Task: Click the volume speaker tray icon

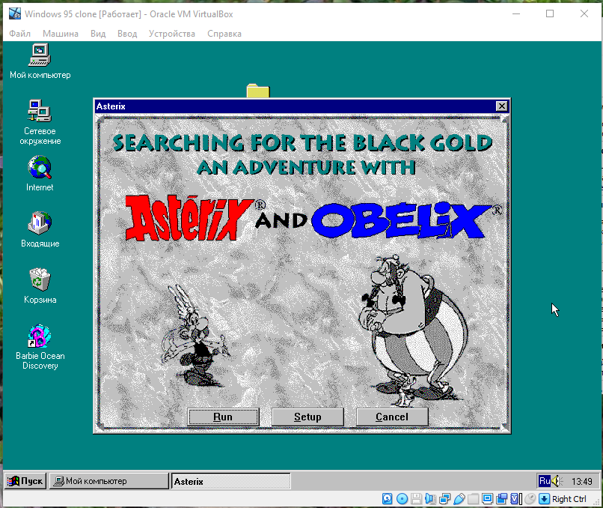Action: (x=557, y=481)
